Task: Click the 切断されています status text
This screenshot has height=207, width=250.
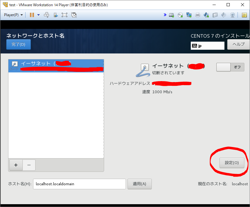Action: click(x=168, y=73)
